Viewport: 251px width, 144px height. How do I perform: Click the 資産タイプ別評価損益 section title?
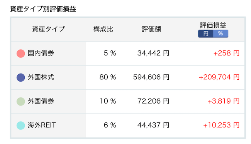[x=43, y=9]
